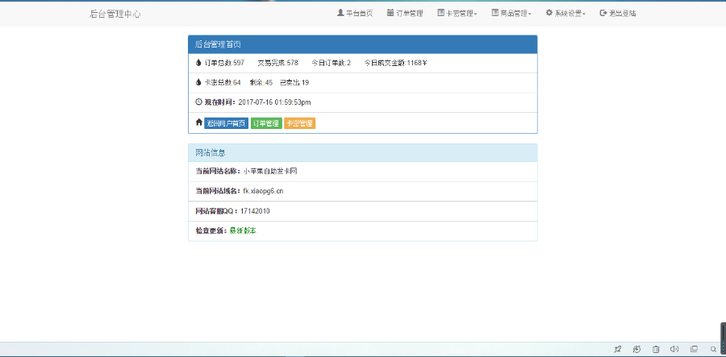Click the 今日订单数:2 statistic
Screen dimensions: 726x357
point(331,63)
